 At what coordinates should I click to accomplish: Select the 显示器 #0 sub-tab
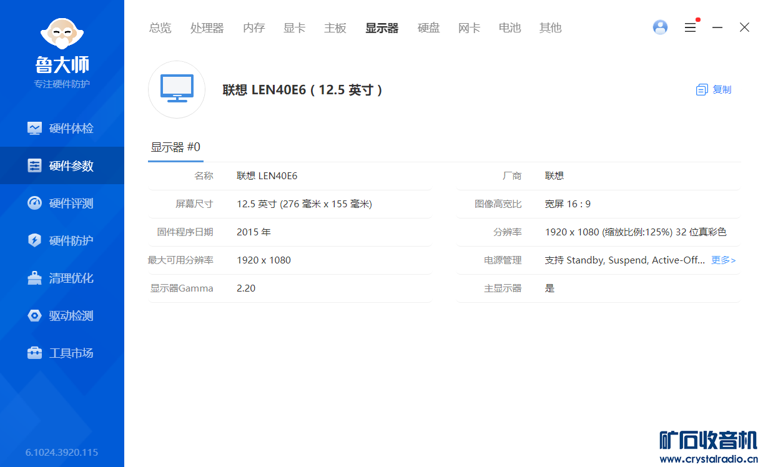tap(175, 147)
